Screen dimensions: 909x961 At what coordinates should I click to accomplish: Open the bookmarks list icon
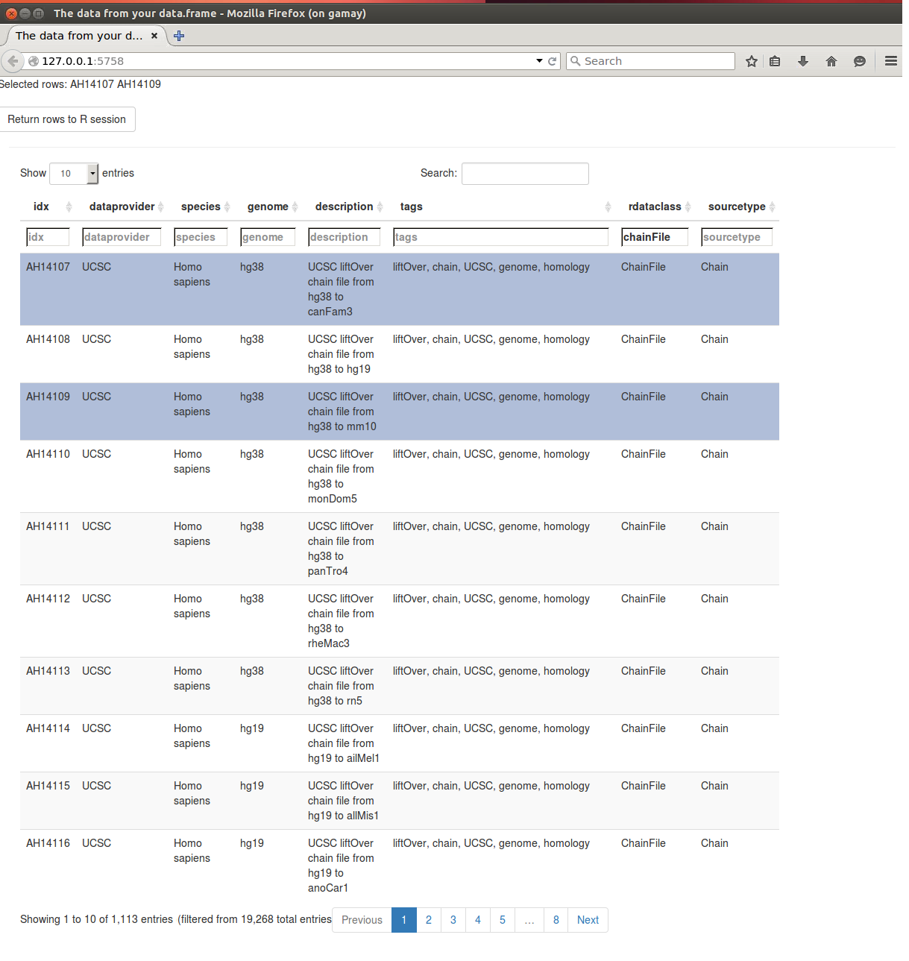coord(775,61)
